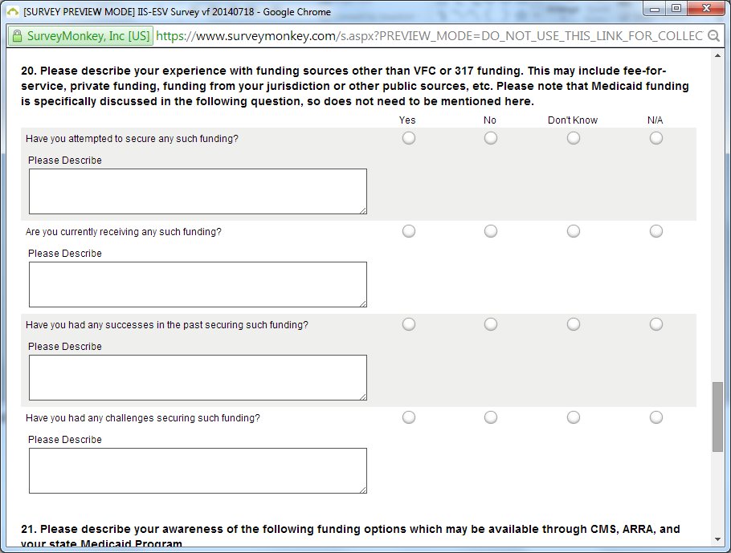Select N/A for attempted to secure funding

coord(656,138)
